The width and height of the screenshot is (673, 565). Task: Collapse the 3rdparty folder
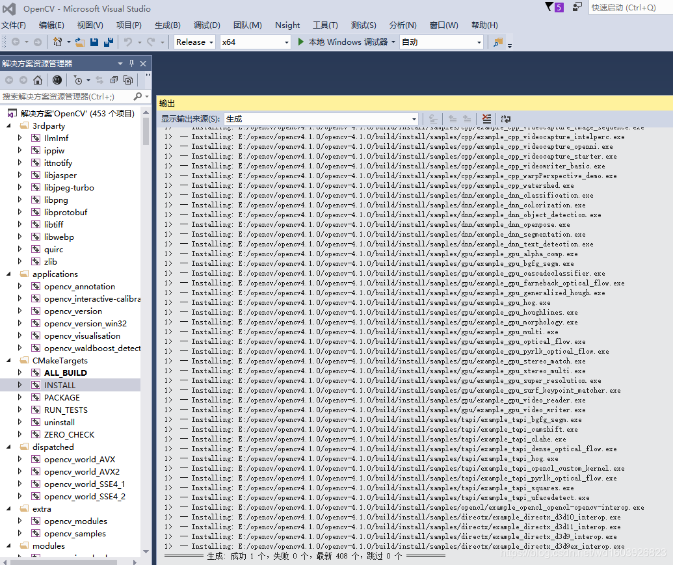[x=8, y=125]
